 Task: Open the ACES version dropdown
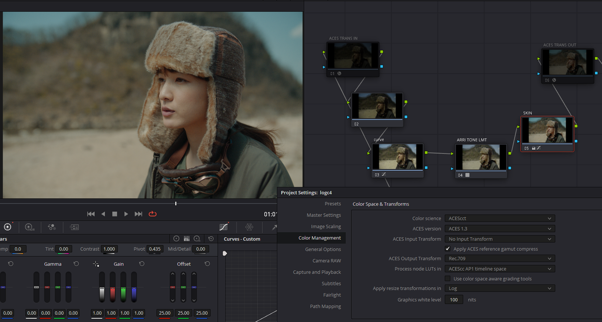(x=499, y=228)
